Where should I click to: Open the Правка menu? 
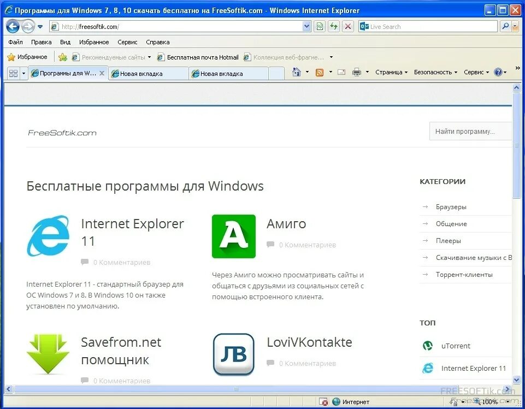pos(41,42)
